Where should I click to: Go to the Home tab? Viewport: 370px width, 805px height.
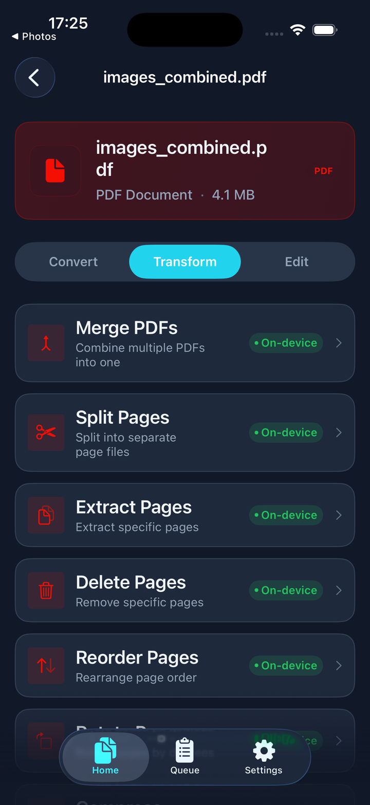(105, 757)
